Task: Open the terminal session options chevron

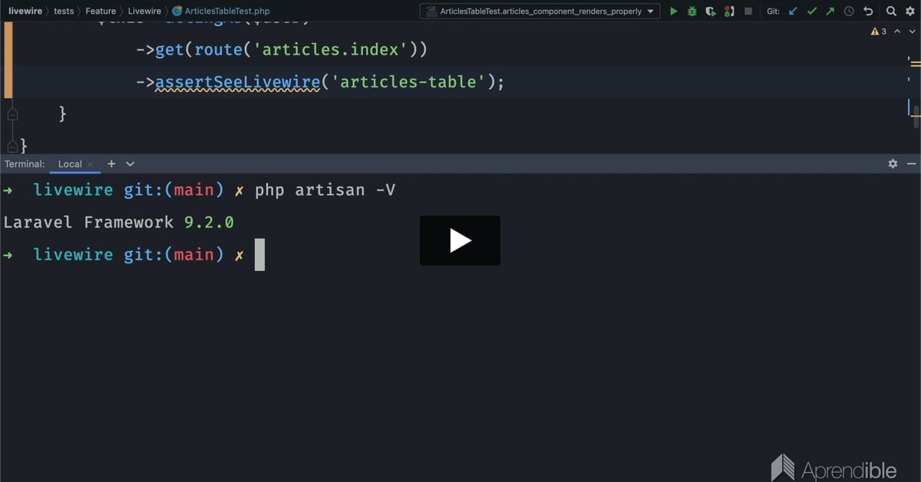Action: pyautogui.click(x=130, y=163)
